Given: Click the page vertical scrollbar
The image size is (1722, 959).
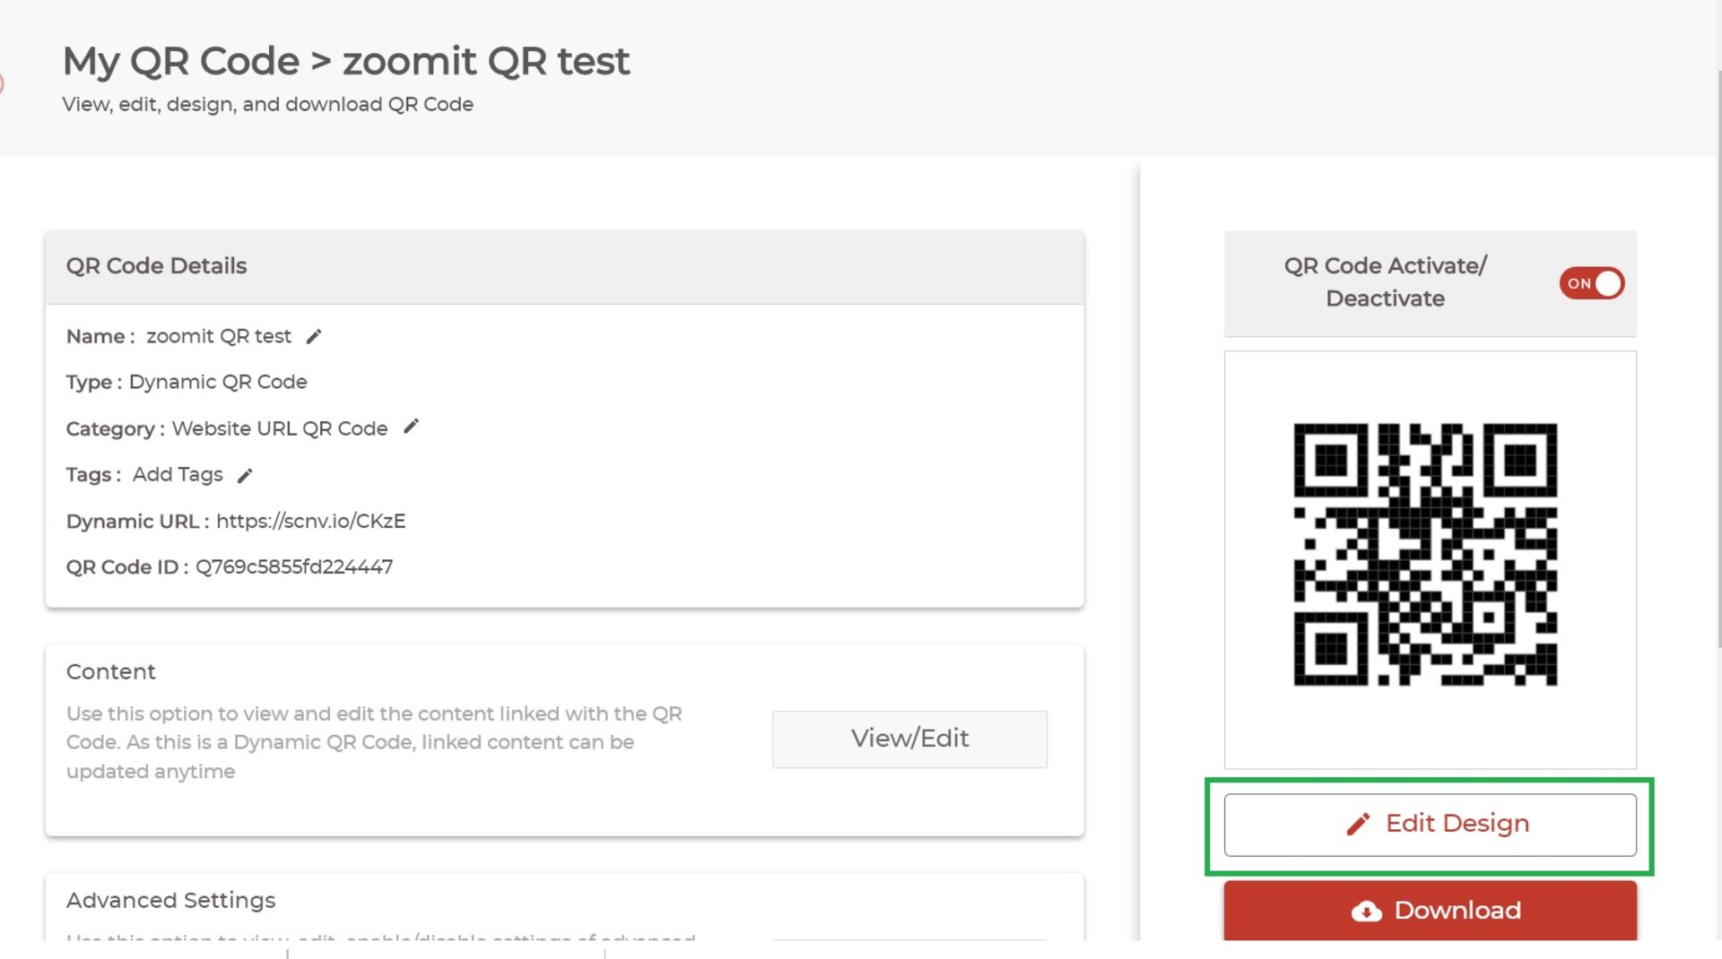Looking at the screenshot, I should [1718, 359].
